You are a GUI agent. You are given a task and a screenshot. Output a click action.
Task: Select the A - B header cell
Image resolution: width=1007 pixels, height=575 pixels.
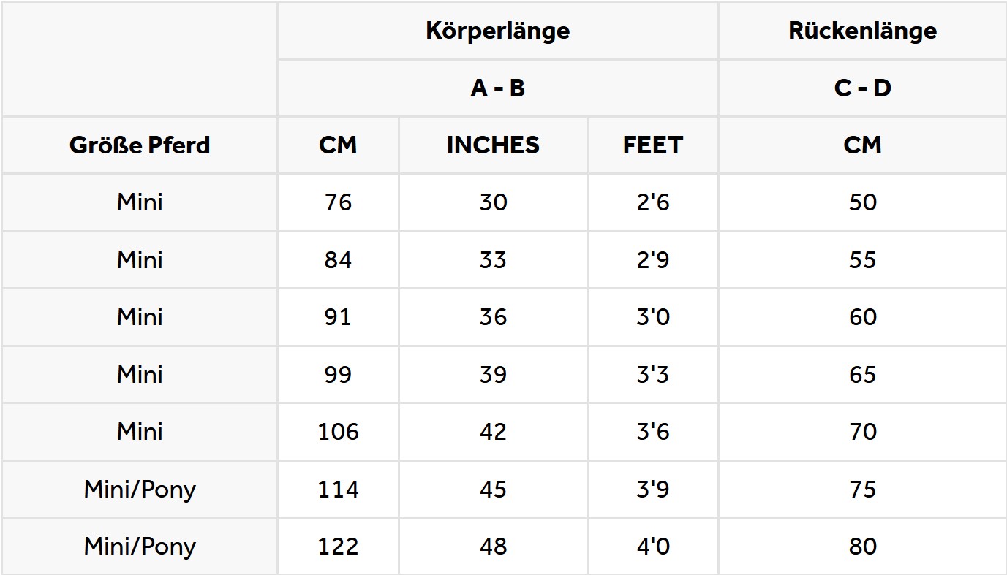pos(497,88)
